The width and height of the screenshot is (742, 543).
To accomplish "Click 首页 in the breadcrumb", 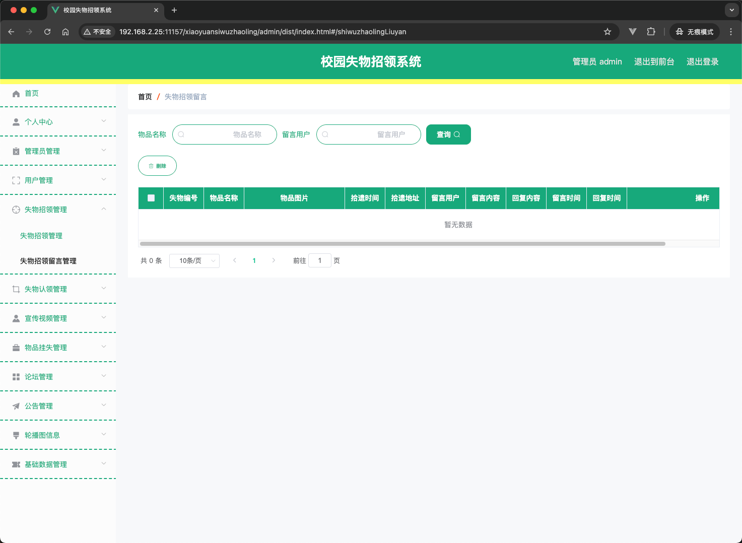I will (x=145, y=97).
